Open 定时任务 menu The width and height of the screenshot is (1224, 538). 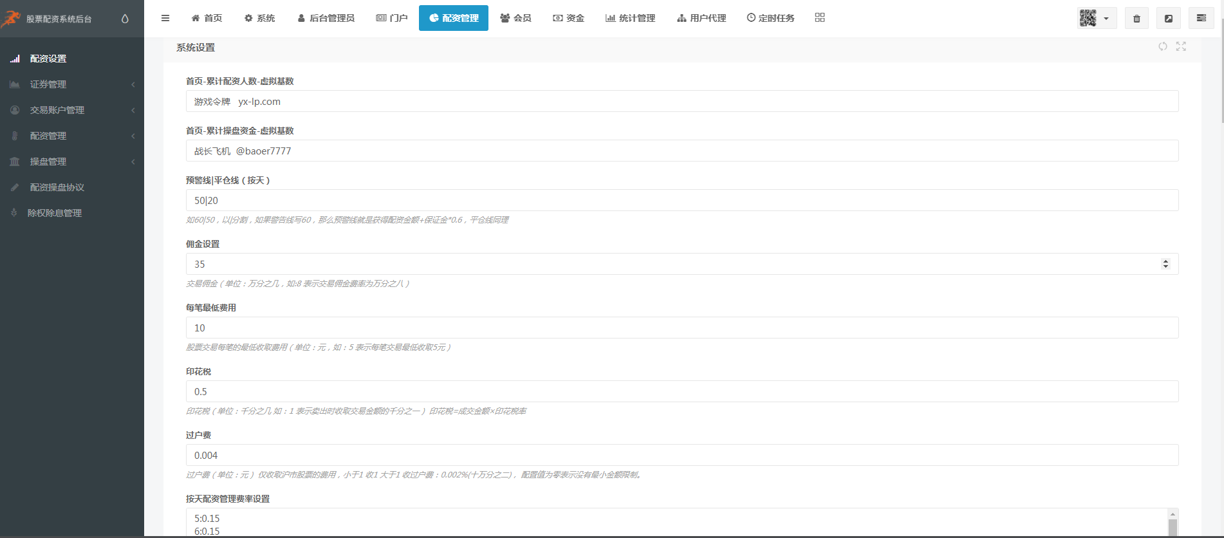coord(771,18)
